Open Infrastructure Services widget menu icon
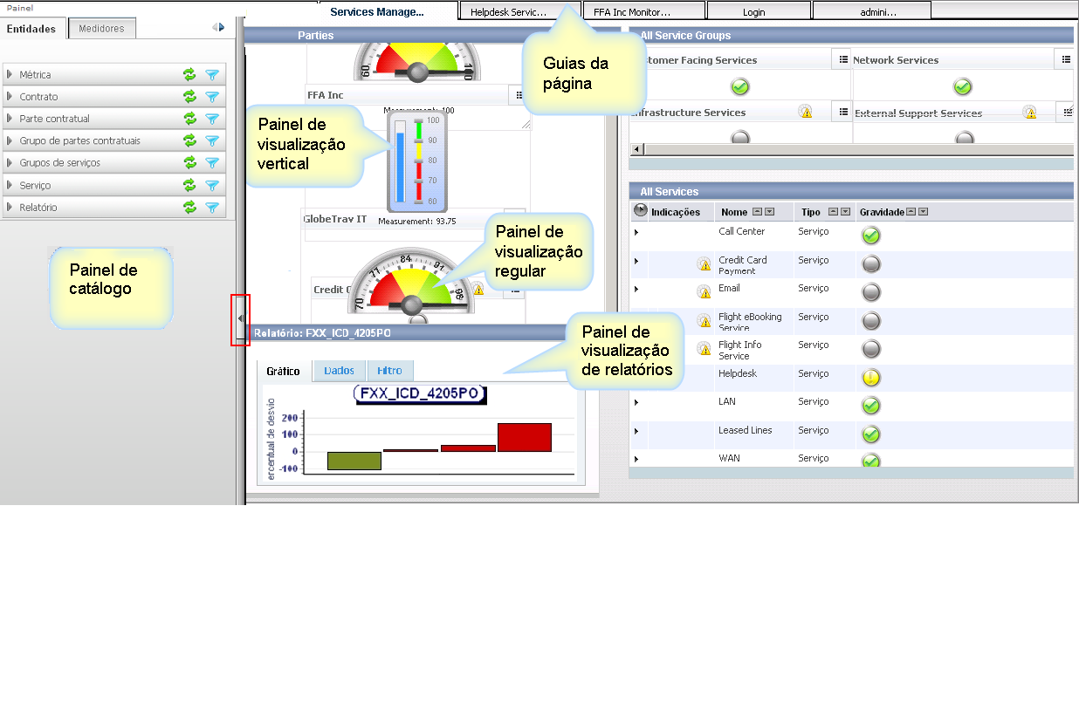This screenshot has height=704, width=1079. 843,112
